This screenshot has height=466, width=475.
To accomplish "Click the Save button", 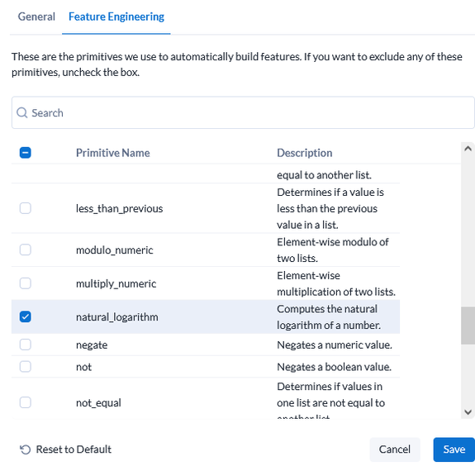I will (454, 449).
